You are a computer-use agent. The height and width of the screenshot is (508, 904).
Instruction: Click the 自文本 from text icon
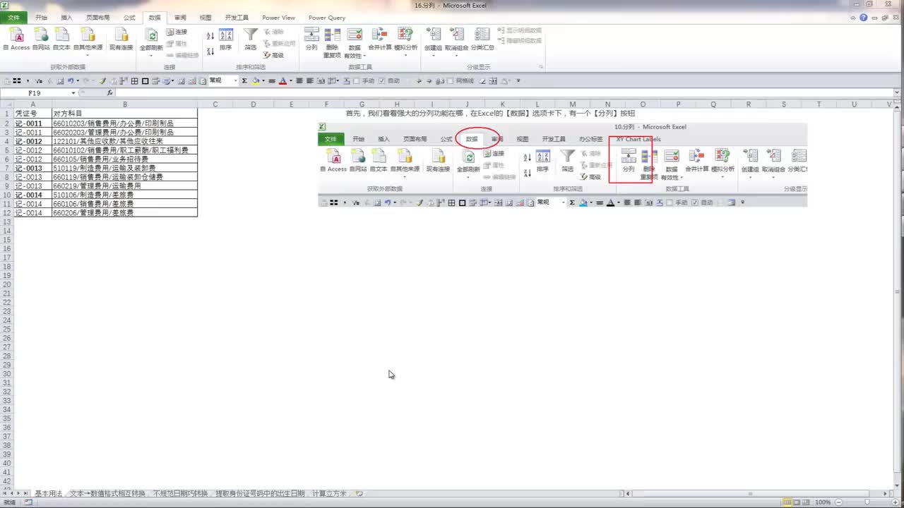[61, 40]
